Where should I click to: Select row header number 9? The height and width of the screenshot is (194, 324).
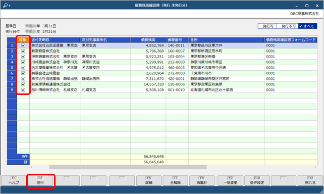pyautogui.click(x=12, y=90)
